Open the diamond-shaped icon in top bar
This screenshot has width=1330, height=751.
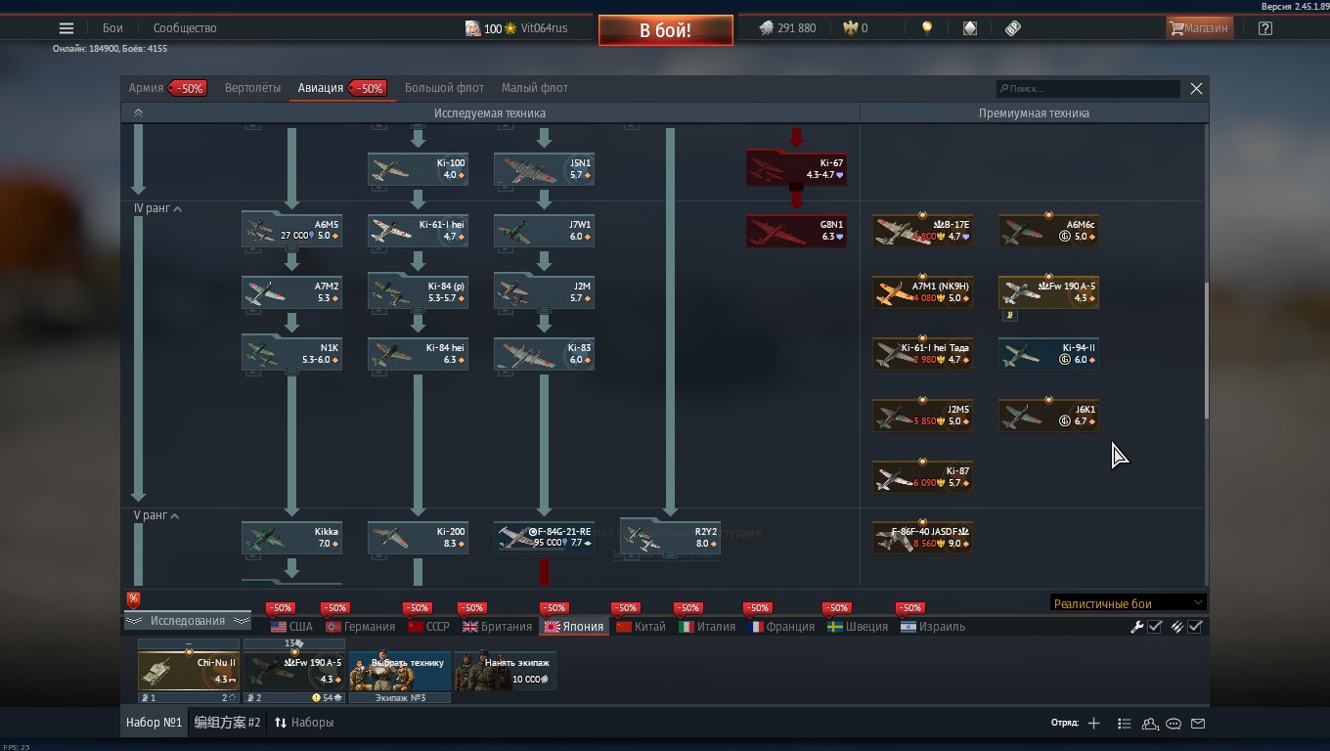click(x=970, y=28)
